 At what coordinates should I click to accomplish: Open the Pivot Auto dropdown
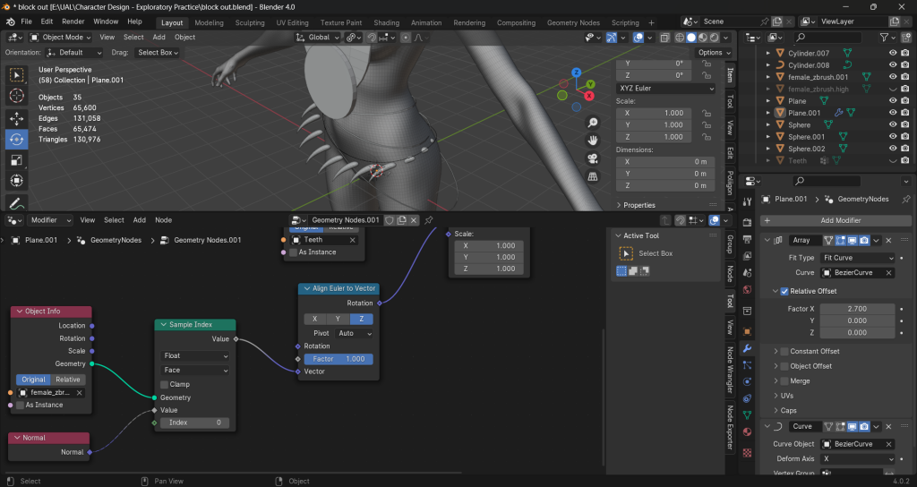click(355, 333)
